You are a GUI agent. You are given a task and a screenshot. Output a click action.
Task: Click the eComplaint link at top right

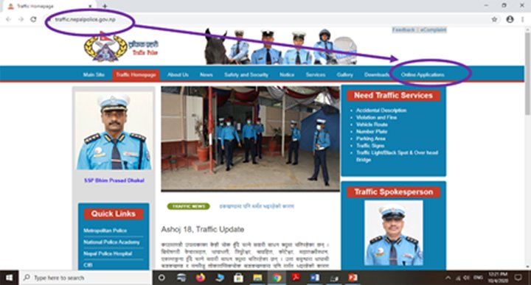click(x=433, y=29)
